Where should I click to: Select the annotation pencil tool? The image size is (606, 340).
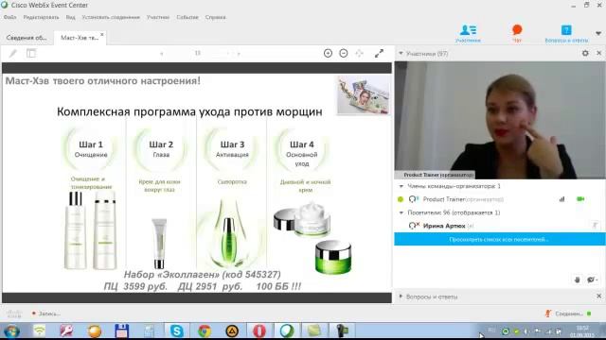[x=13, y=54]
